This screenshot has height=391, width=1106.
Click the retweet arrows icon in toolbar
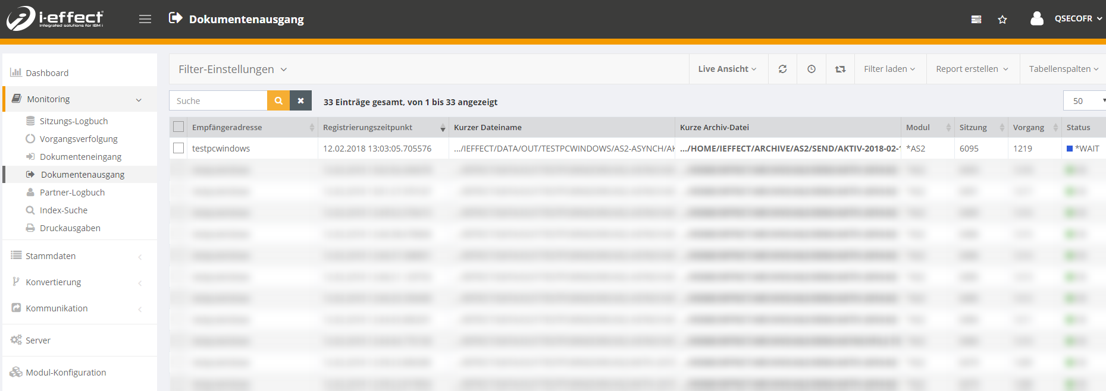point(840,69)
